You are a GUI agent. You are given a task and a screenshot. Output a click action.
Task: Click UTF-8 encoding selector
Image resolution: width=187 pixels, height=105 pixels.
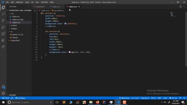[153, 98]
